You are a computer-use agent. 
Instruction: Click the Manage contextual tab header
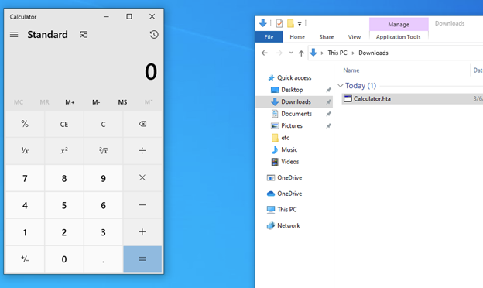(x=399, y=24)
